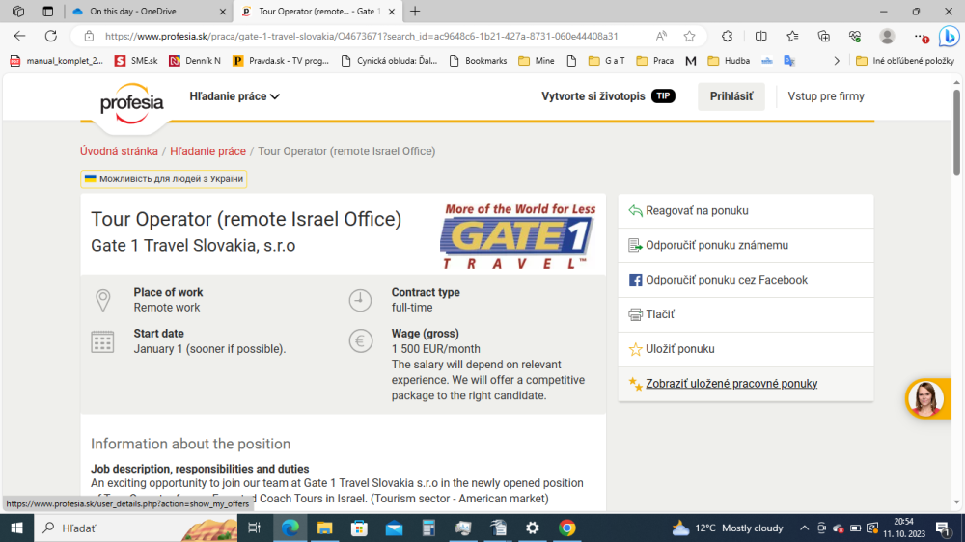This screenshot has width=965, height=542.
Task: Open site information lock icon in address bar
Action: click(89, 37)
